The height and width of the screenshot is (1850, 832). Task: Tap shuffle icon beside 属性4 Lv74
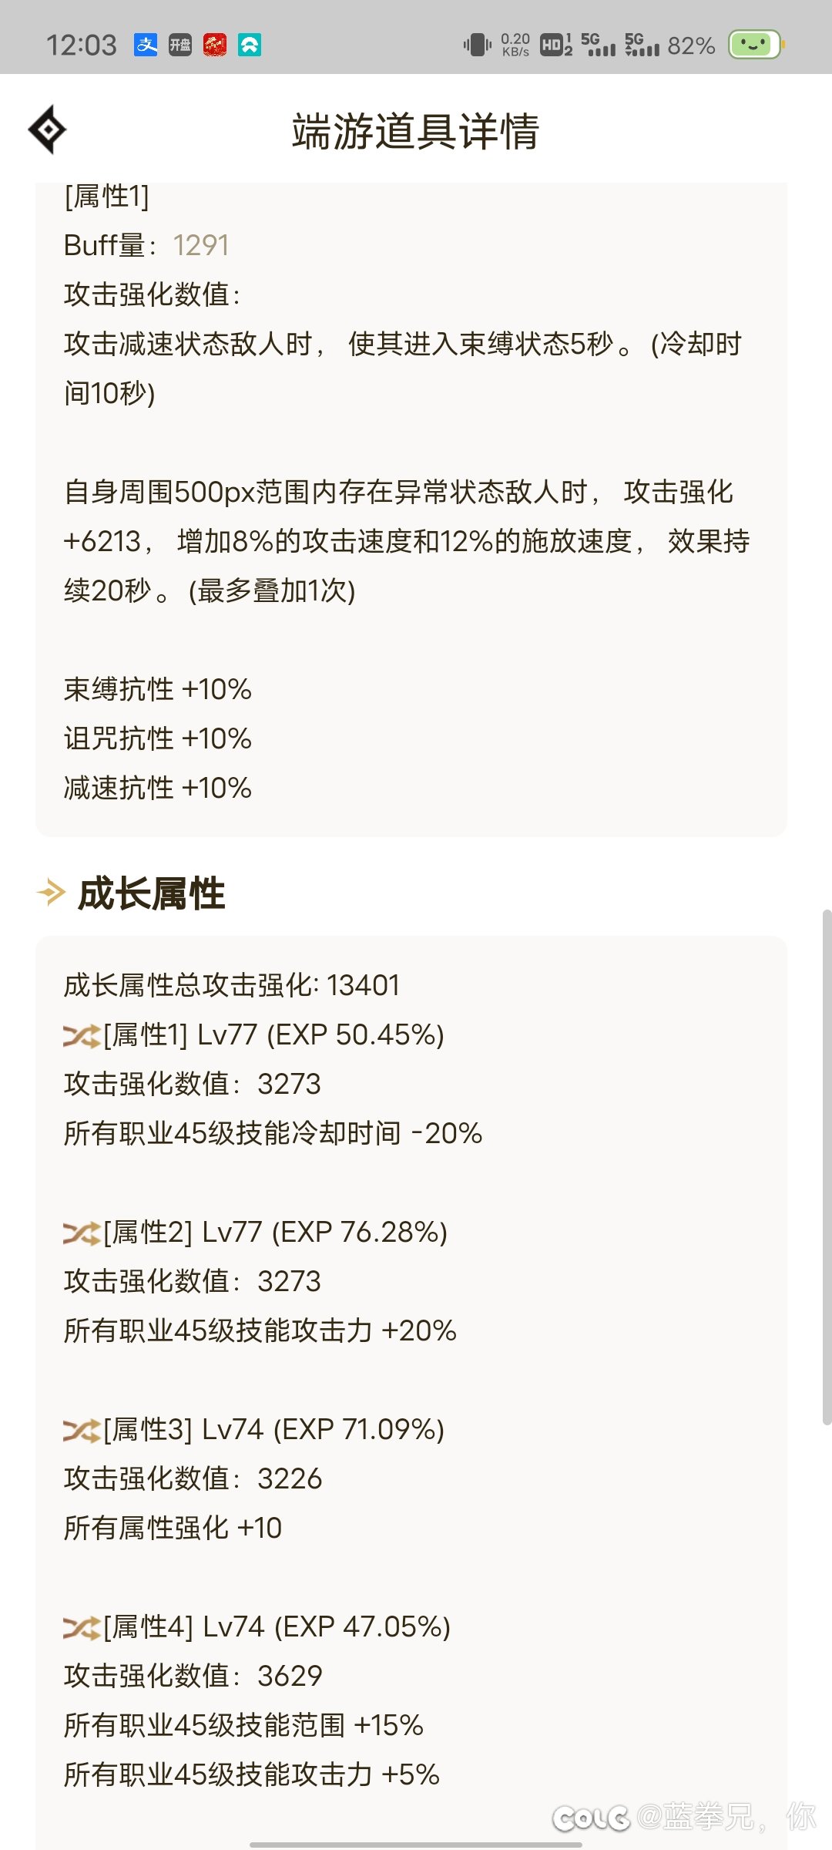(x=82, y=1628)
